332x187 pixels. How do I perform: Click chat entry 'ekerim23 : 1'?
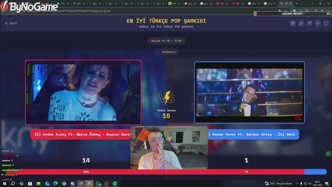tap(8, 165)
